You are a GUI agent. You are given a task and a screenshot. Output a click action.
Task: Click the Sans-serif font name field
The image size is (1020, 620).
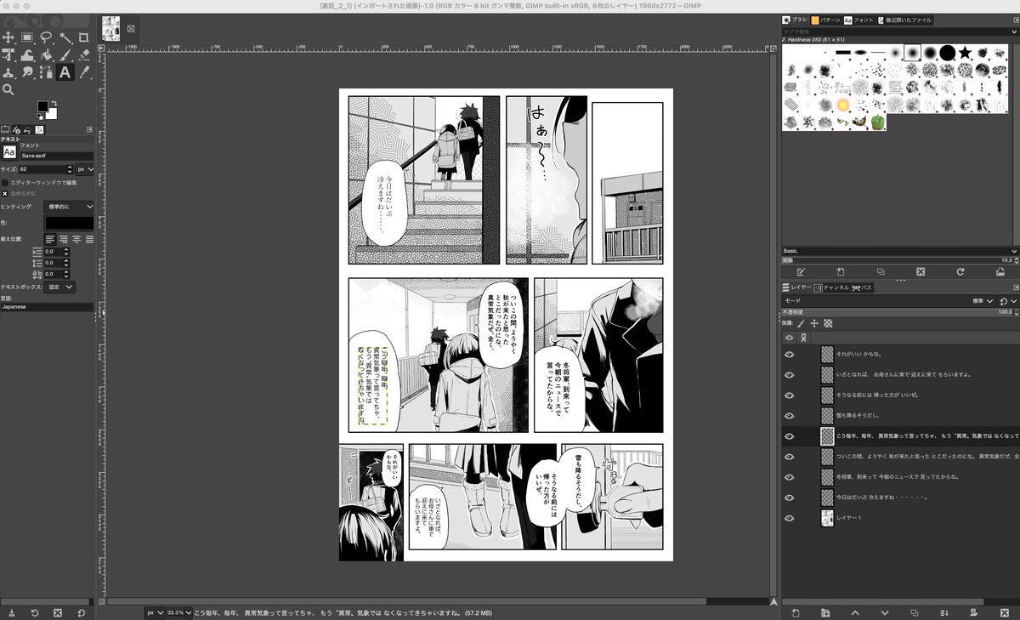[56, 156]
